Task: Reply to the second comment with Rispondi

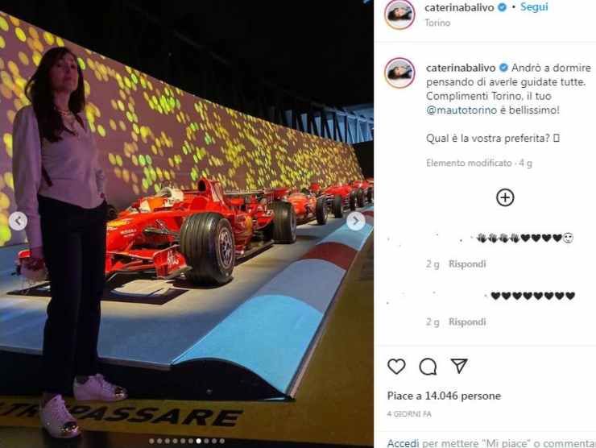Action: (x=467, y=322)
